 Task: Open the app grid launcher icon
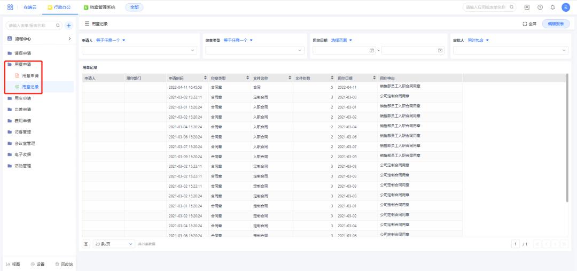(x=10, y=7)
